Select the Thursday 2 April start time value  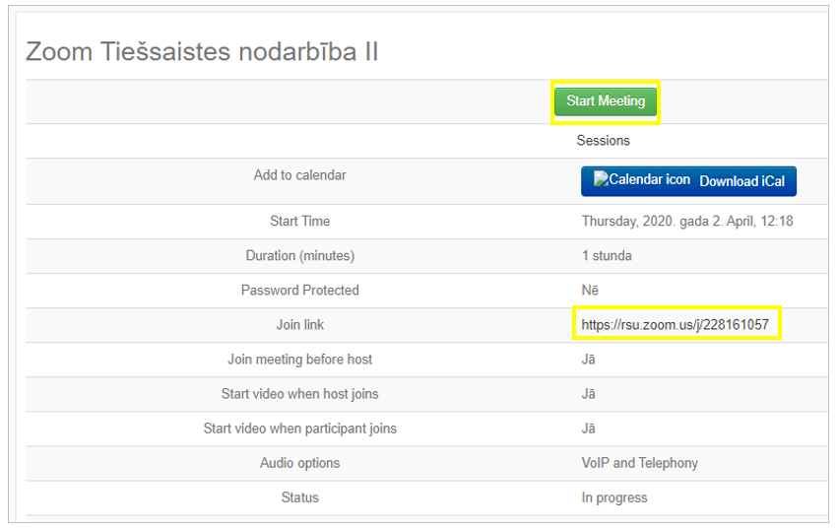[x=686, y=222]
